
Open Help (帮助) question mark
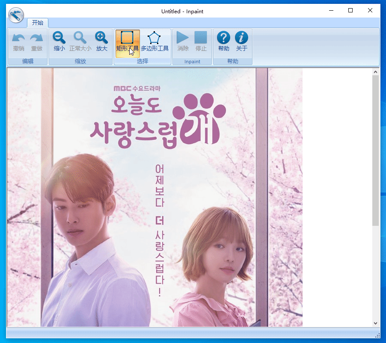[x=223, y=42]
